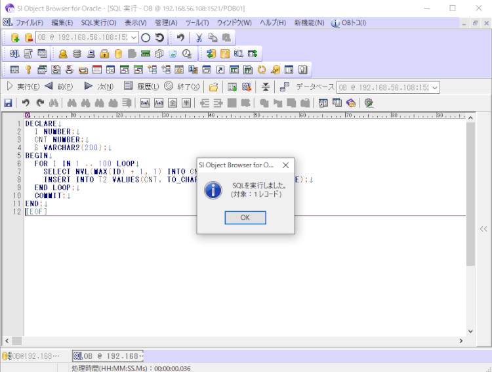
Task: Click the open folder icon
Action: tap(213, 87)
